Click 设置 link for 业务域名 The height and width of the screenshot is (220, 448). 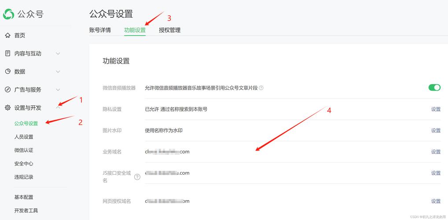point(436,152)
